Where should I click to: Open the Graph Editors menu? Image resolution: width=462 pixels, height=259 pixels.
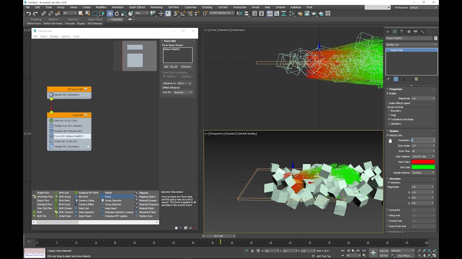[137, 7]
